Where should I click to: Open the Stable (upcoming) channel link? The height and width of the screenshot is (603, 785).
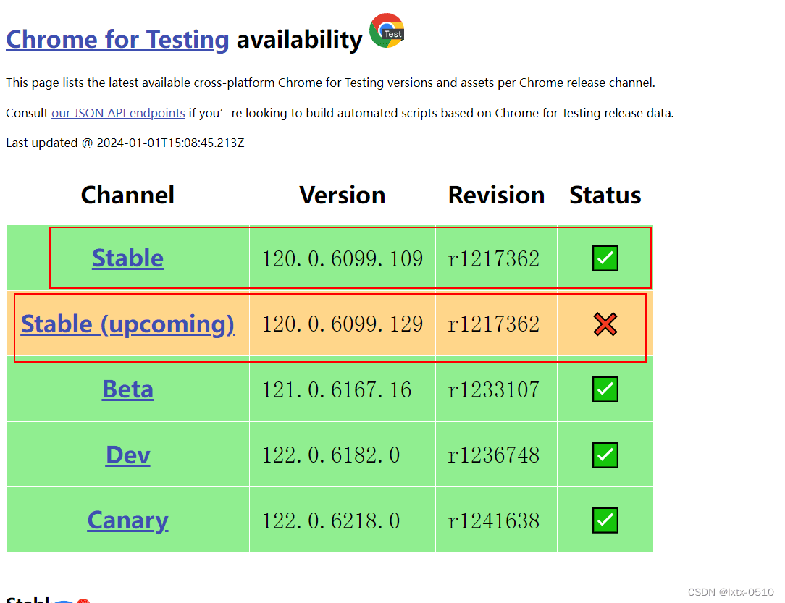click(x=127, y=324)
